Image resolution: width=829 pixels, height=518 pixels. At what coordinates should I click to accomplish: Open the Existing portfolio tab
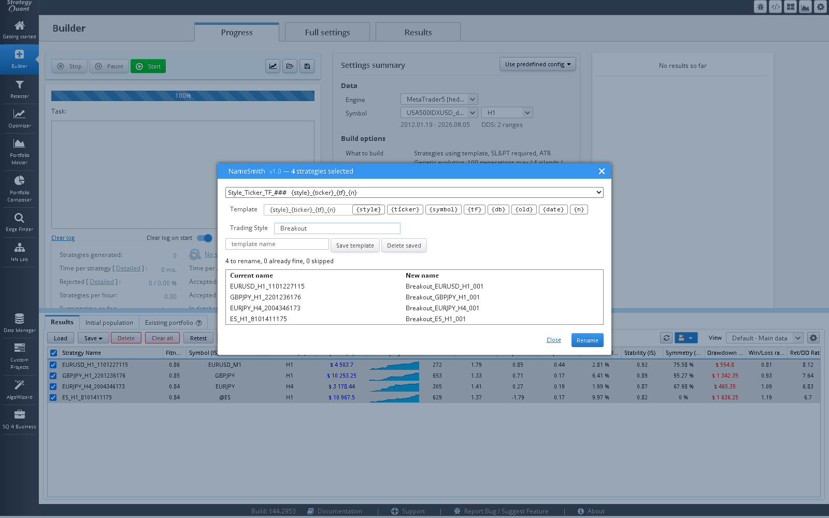(173, 322)
